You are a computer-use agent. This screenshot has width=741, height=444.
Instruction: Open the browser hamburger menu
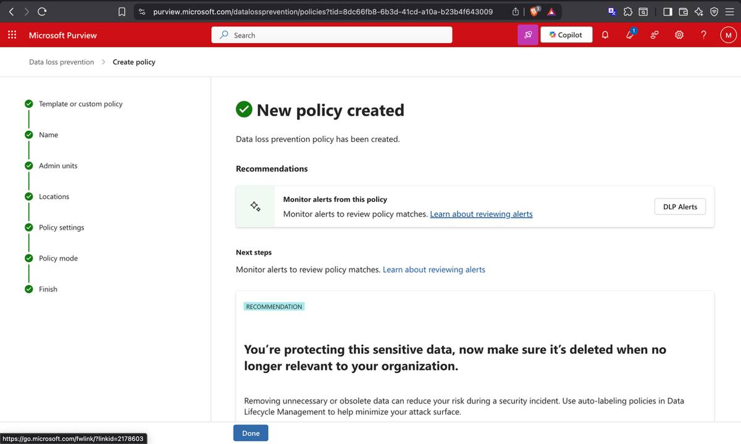729,11
